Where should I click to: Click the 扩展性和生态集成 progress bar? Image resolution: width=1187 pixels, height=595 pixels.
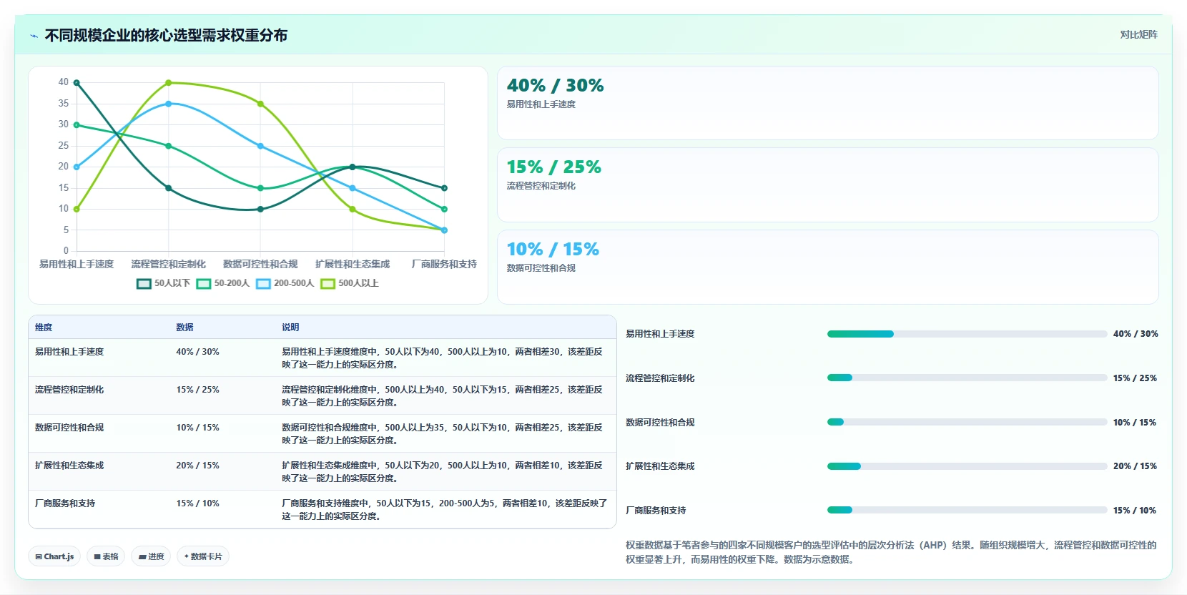(x=967, y=466)
